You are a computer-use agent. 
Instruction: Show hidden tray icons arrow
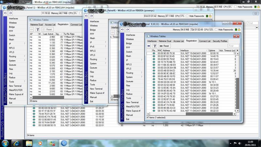click(231, 143)
